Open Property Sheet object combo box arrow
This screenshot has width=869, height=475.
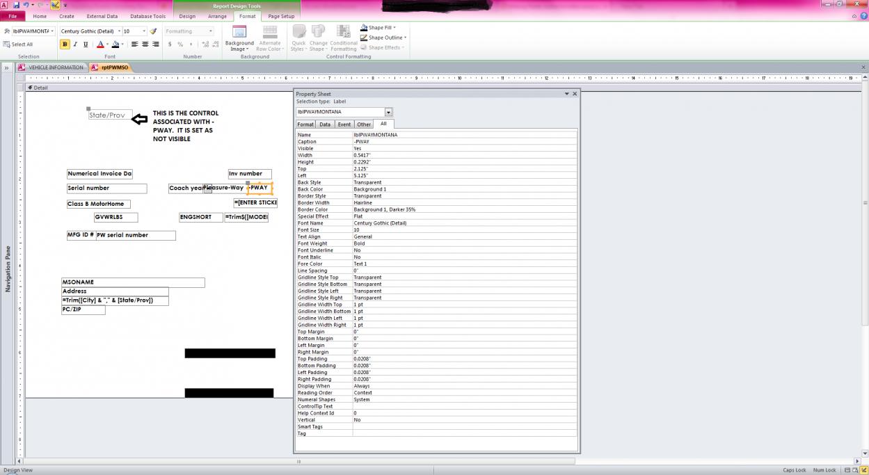tap(388, 112)
